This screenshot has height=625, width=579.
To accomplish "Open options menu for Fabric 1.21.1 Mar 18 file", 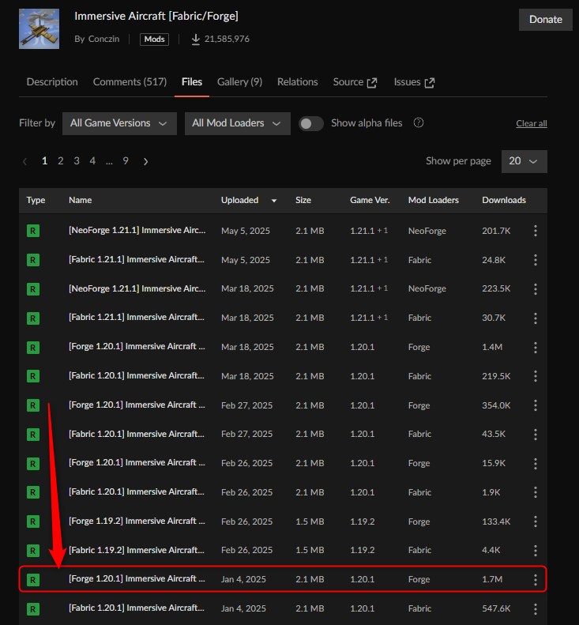I will coord(536,318).
